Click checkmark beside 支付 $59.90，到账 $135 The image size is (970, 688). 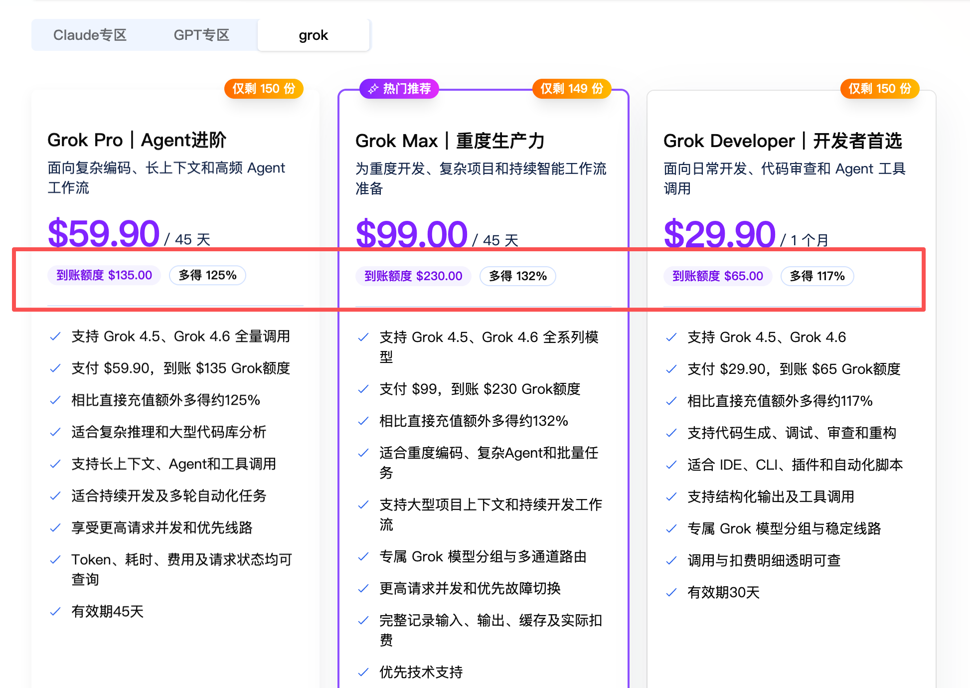[x=55, y=368]
